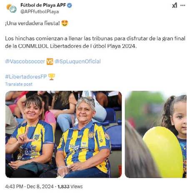The width and height of the screenshot is (191, 195).
Task: Open the three-dot more options menu
Action: [183, 5]
